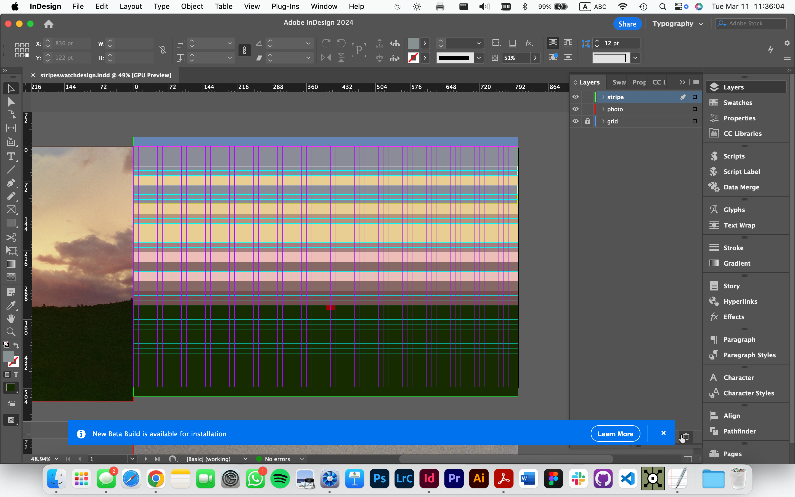The height and width of the screenshot is (497, 795).
Task: Click the Share button
Action: (x=627, y=24)
